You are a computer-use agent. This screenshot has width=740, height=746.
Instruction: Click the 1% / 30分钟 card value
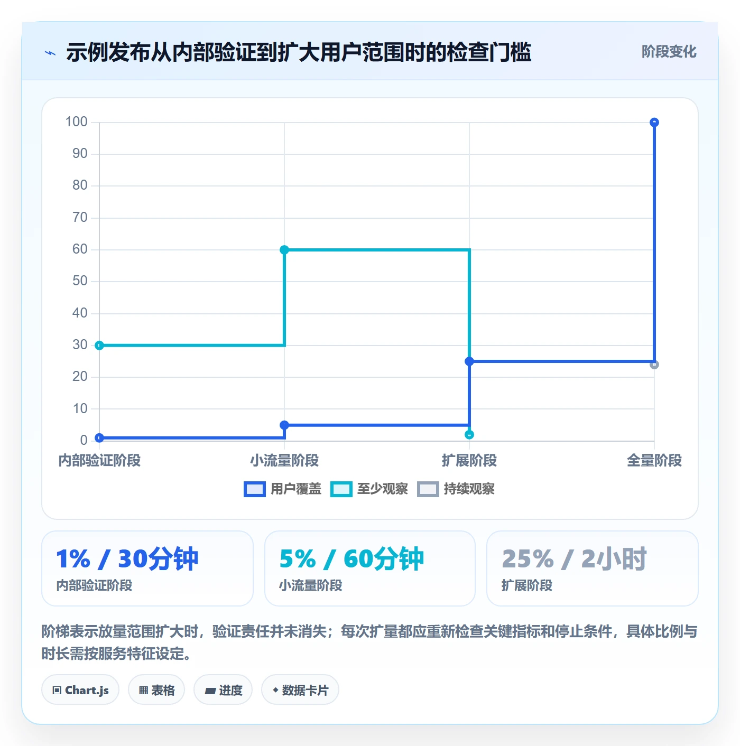click(127, 559)
